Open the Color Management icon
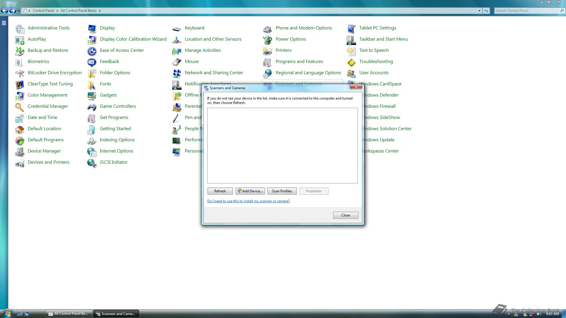 click(x=20, y=96)
